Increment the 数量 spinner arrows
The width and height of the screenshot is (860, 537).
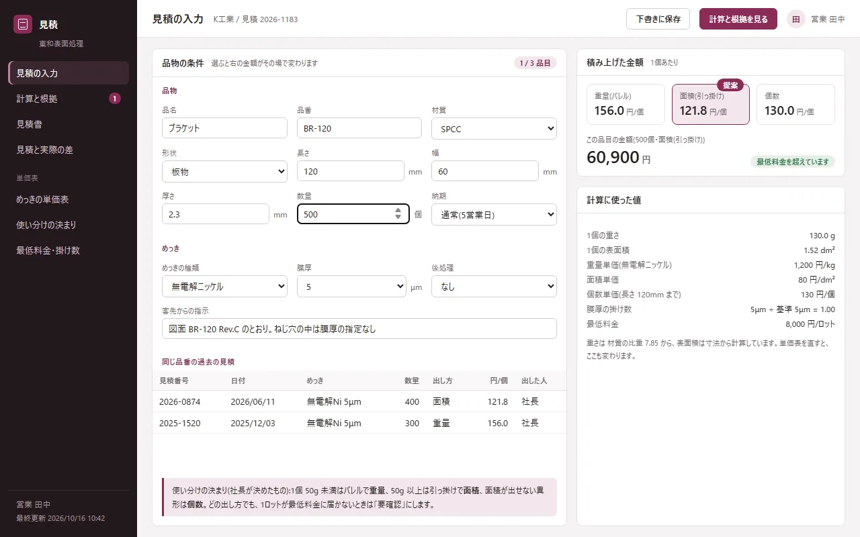(x=398, y=210)
